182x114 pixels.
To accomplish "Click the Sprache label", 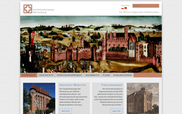I will [x=126, y=5].
